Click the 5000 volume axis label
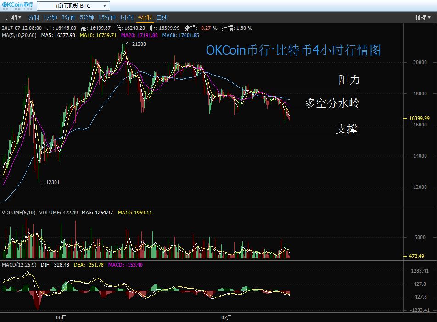Viewport: 437px width, 322px height. point(420,237)
